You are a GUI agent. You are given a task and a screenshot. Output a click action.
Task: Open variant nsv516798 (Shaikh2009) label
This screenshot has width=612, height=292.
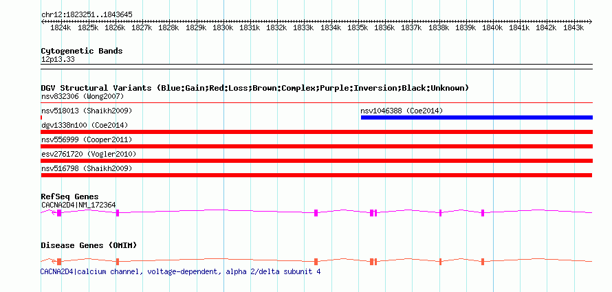coord(87,168)
